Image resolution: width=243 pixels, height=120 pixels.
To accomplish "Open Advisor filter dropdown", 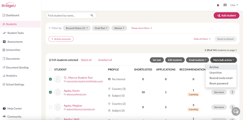I will [119, 28].
